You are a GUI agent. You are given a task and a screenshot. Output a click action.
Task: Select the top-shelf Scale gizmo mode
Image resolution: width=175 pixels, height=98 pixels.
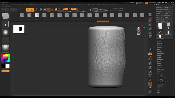pos(40,10)
